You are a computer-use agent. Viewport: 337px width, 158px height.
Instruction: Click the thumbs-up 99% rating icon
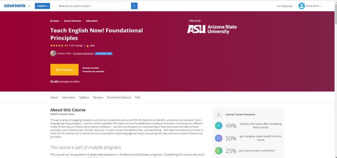88,46
